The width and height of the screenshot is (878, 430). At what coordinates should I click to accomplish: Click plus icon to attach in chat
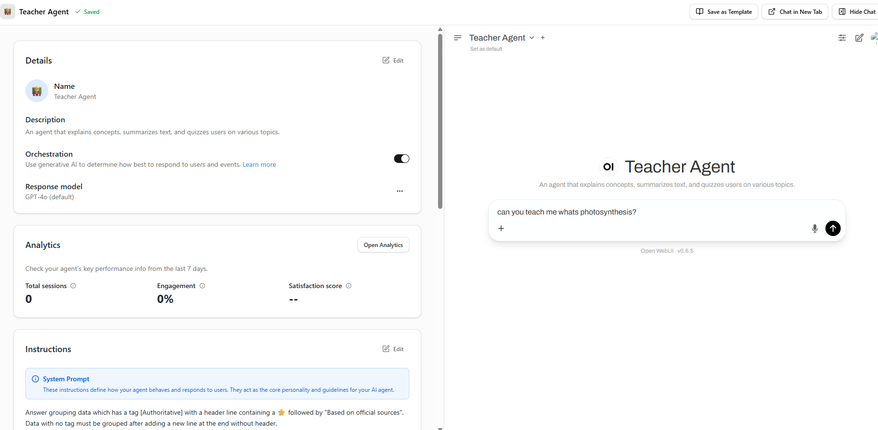tap(501, 228)
